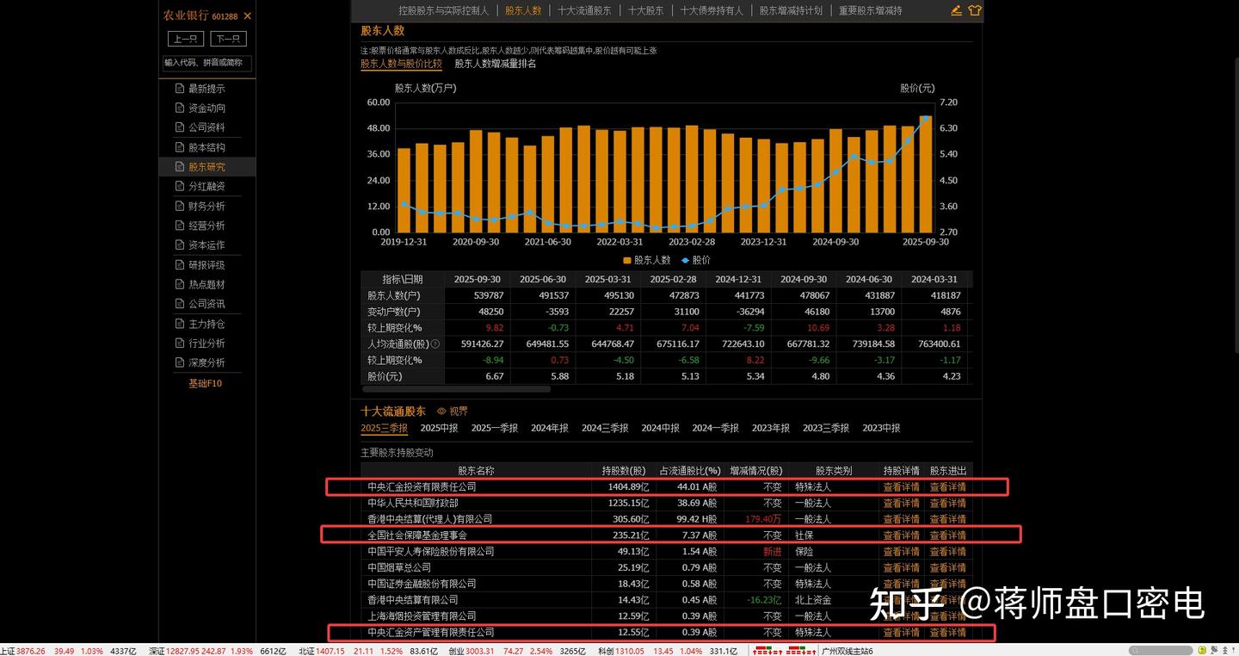Click the 股本结构 document icon

click(180, 147)
